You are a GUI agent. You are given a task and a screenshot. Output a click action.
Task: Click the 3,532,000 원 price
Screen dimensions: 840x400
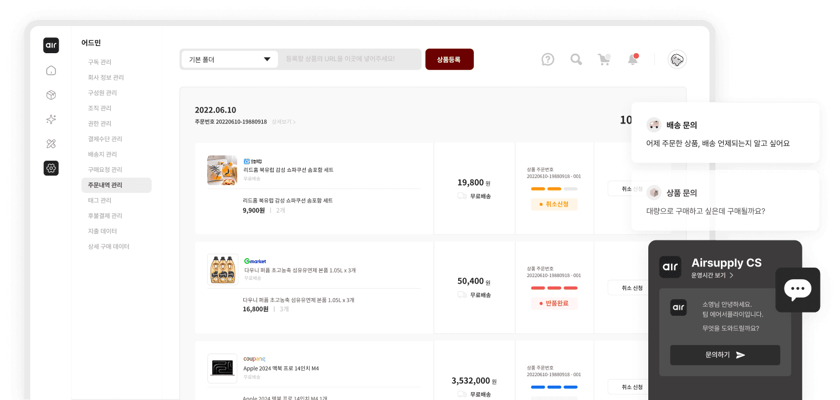coord(474,381)
